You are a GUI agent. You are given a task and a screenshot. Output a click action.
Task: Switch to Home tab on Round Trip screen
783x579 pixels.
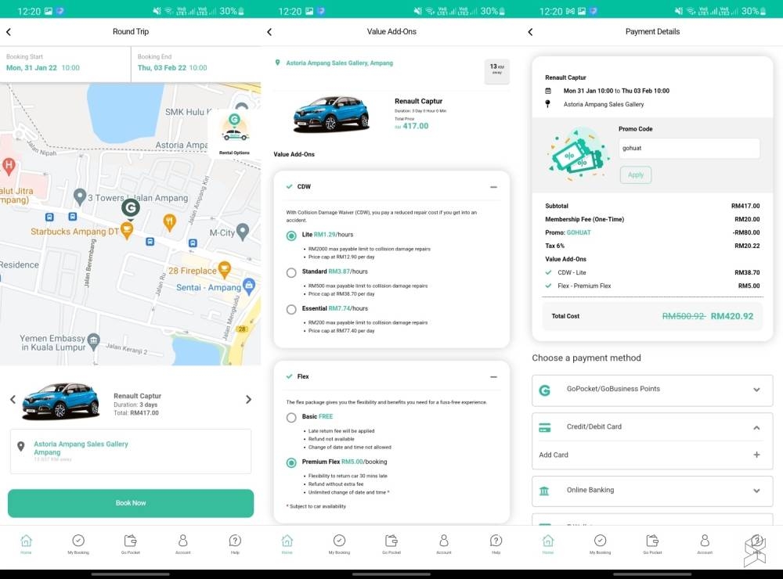tap(26, 544)
